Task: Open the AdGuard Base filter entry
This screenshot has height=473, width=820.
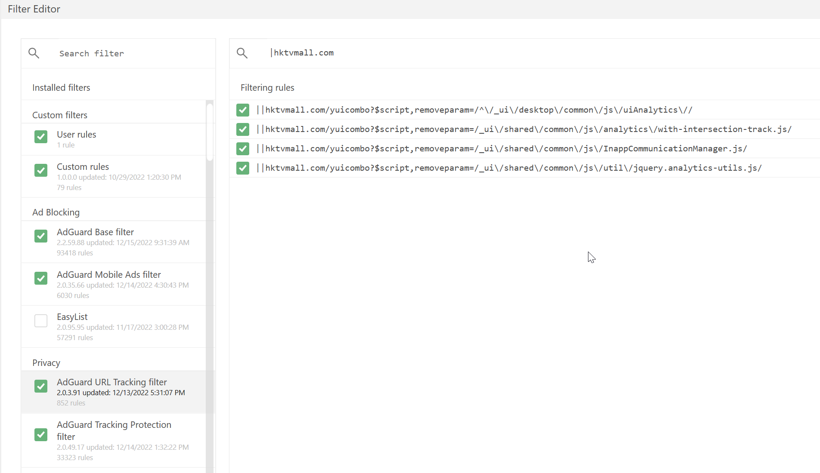Action: pyautogui.click(x=114, y=242)
